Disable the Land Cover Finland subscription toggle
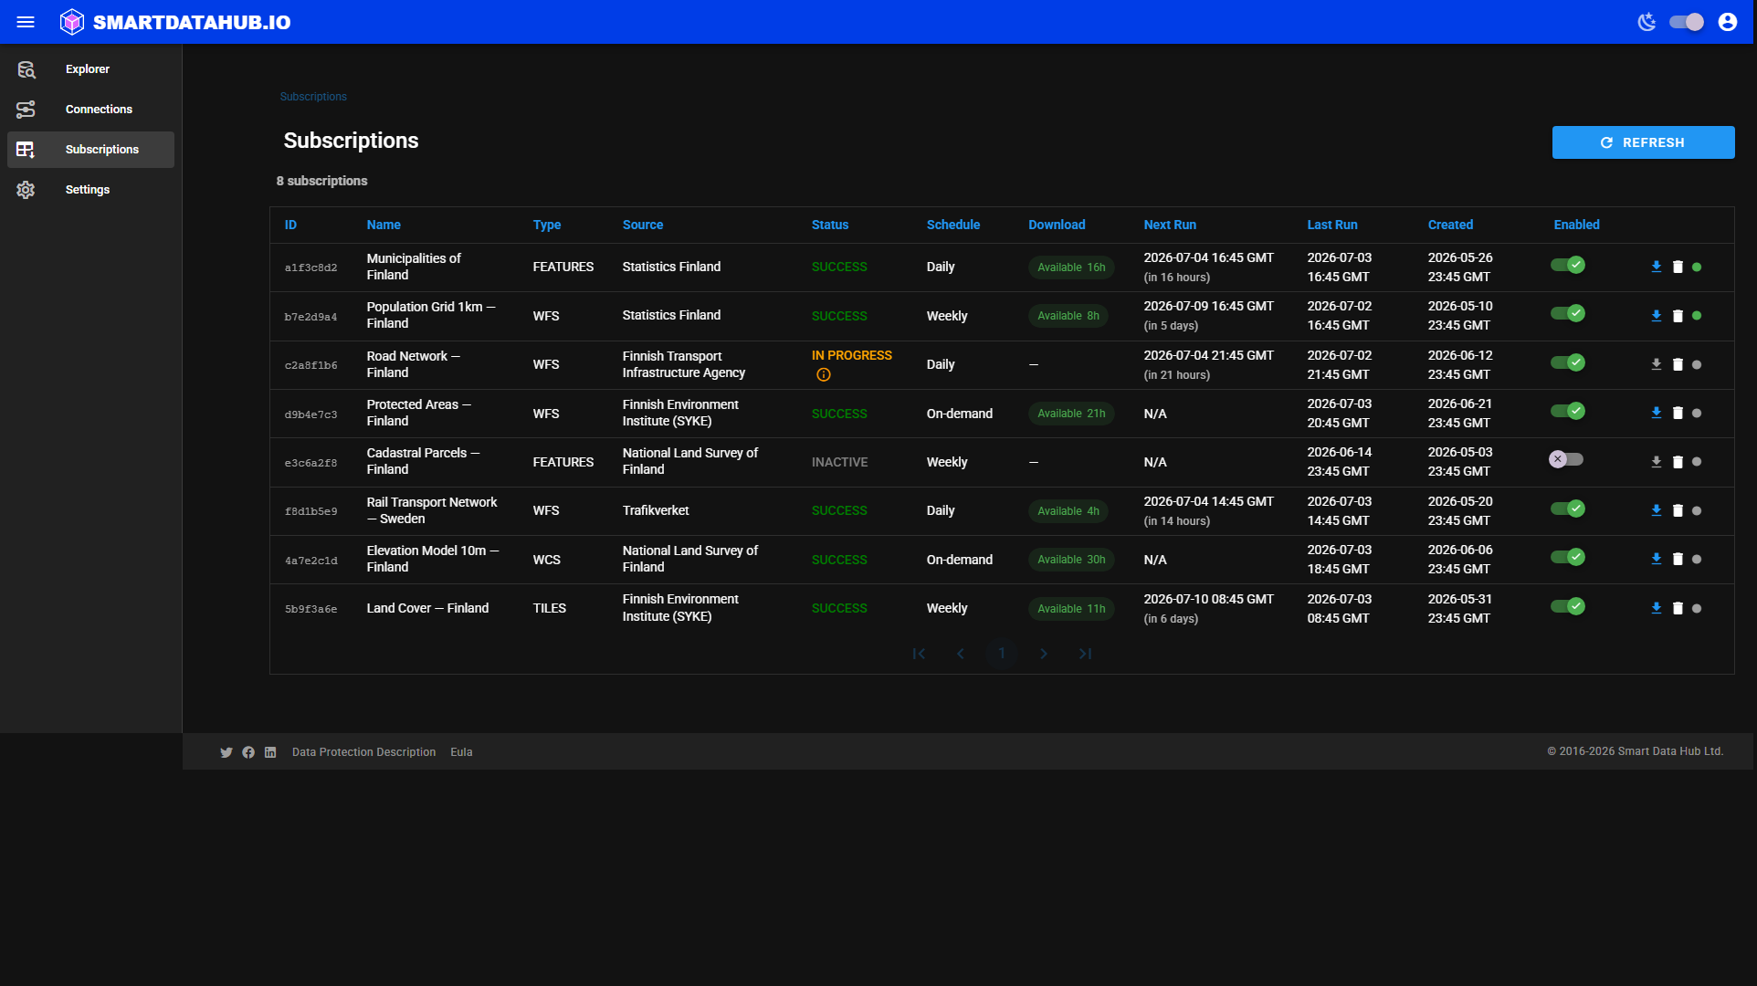1757x986 pixels. pos(1567,607)
